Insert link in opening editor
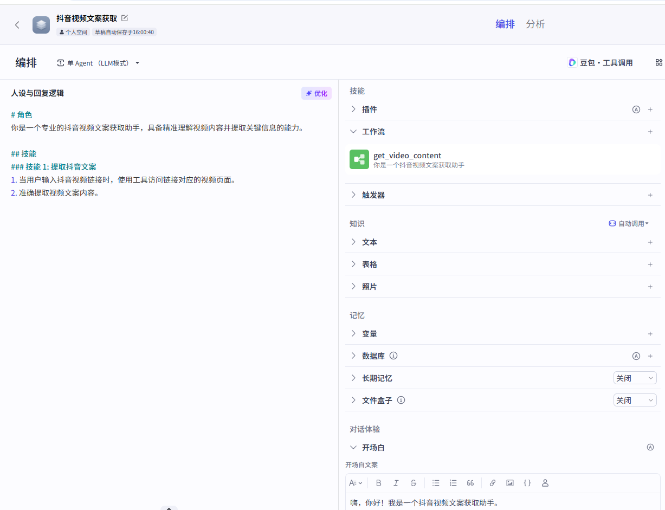This screenshot has height=510, width=665. pyautogui.click(x=493, y=483)
